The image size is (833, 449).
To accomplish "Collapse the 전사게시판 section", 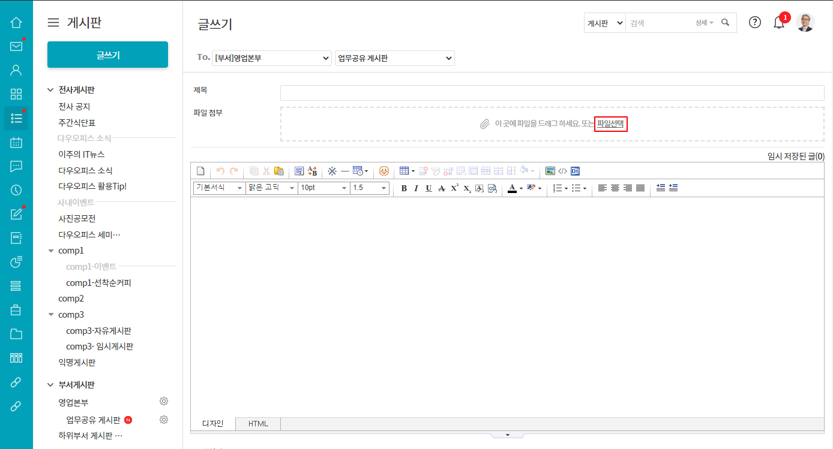I will (x=50, y=90).
